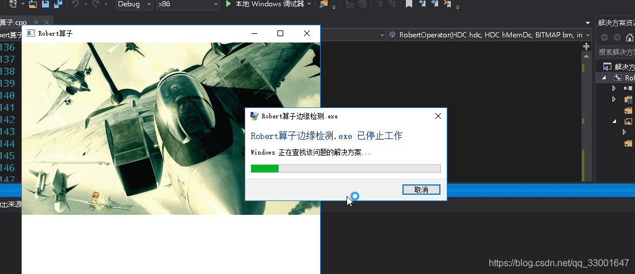
Task: Click the Find in Files icon
Action: click(324, 4)
